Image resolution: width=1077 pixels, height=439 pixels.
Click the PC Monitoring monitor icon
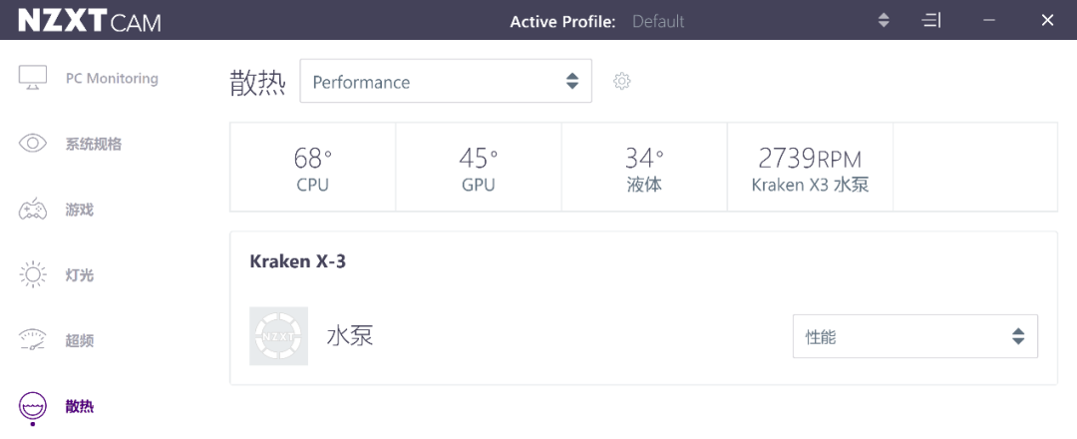(x=32, y=78)
